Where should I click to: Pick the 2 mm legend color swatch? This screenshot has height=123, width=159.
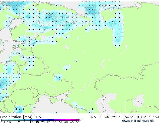pos(22,120)
